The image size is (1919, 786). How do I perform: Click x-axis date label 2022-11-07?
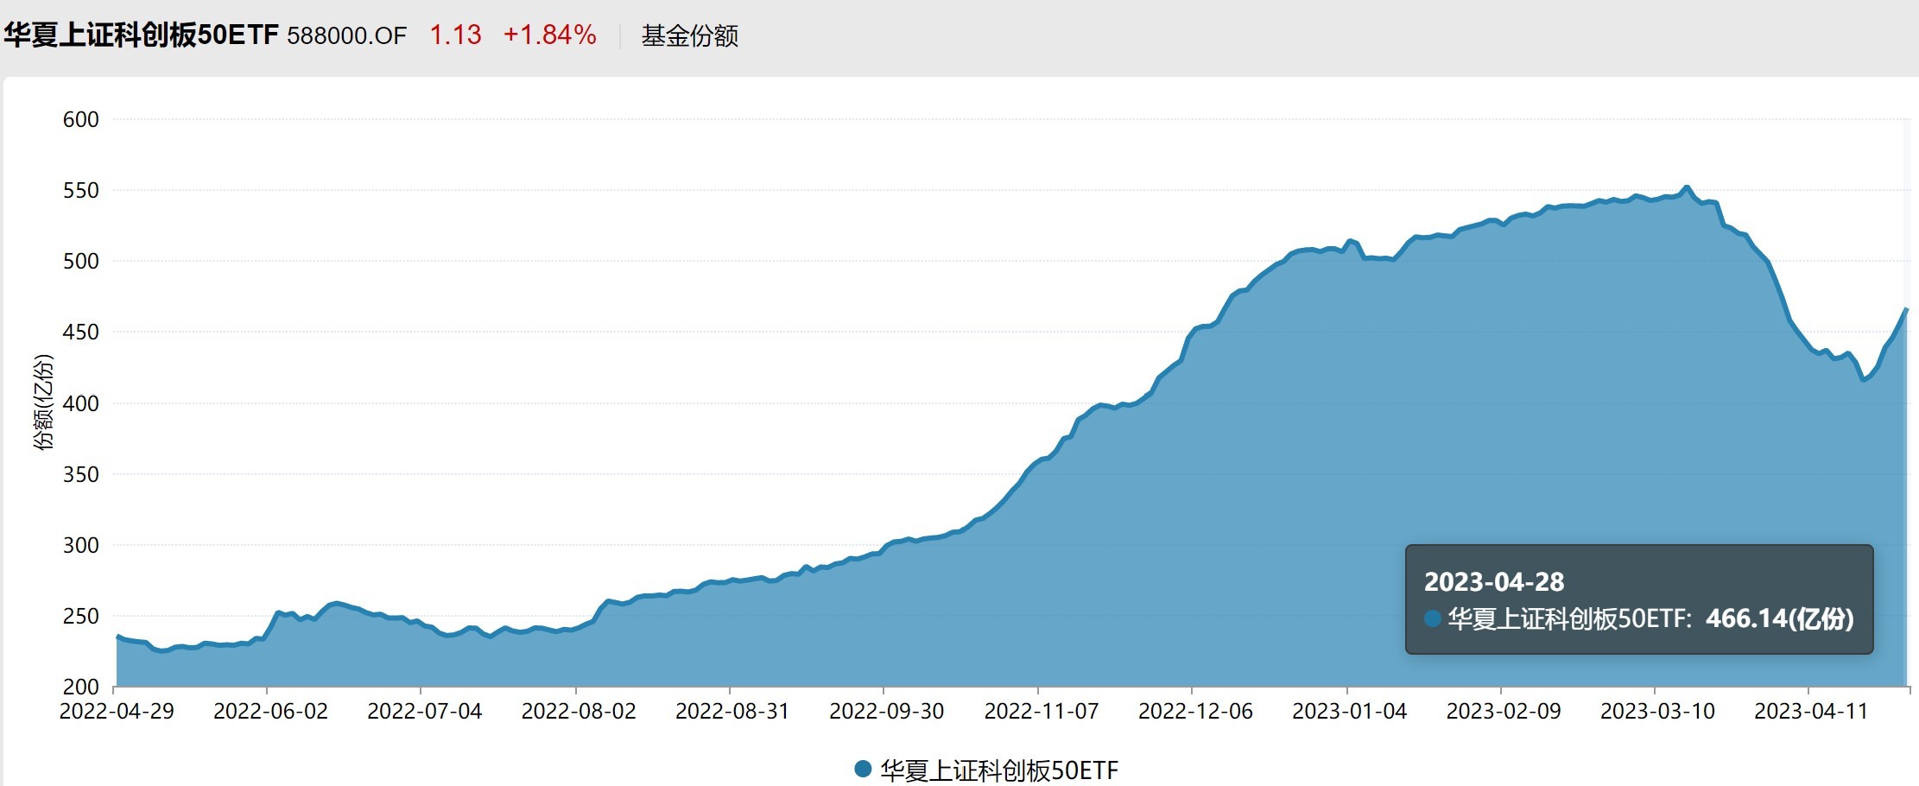(1041, 712)
